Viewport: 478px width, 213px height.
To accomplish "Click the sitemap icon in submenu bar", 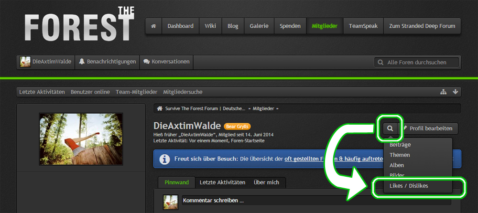I will 443,92.
